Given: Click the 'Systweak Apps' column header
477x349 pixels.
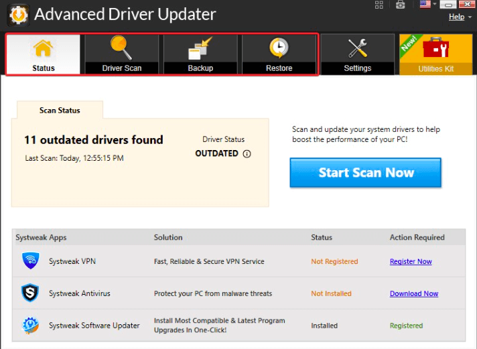Looking at the screenshot, I should coord(41,237).
